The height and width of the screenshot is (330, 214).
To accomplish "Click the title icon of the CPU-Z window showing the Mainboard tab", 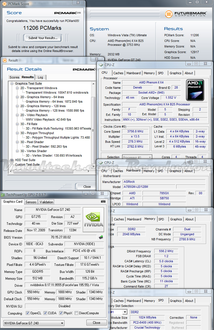I will click(x=101, y=163).
